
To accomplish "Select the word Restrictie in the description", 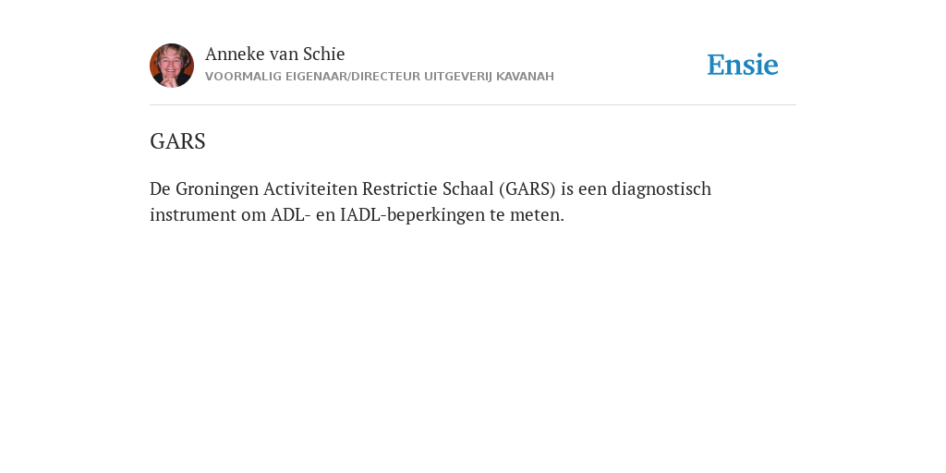I will (x=400, y=188).
